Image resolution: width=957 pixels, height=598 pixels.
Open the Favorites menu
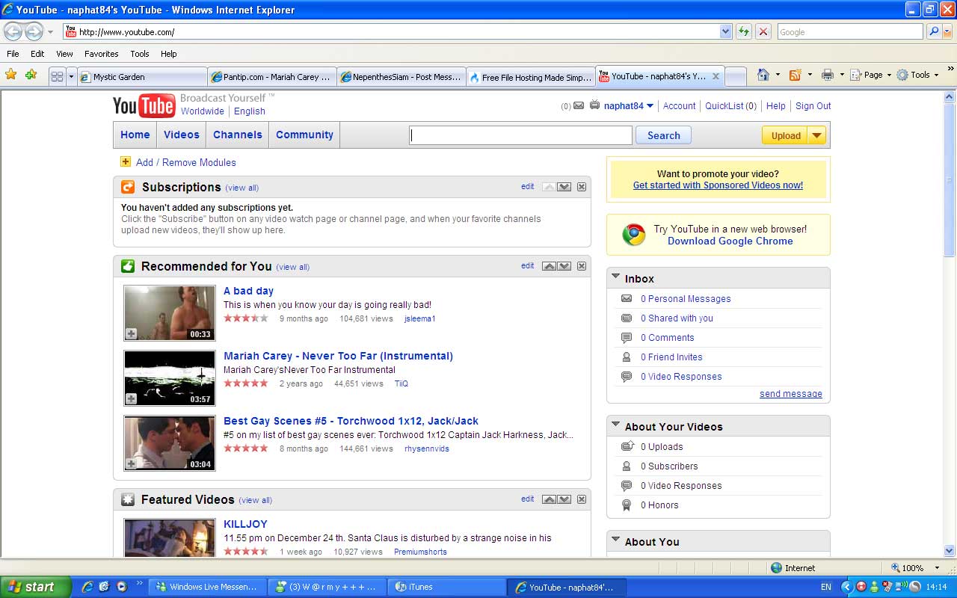101,54
